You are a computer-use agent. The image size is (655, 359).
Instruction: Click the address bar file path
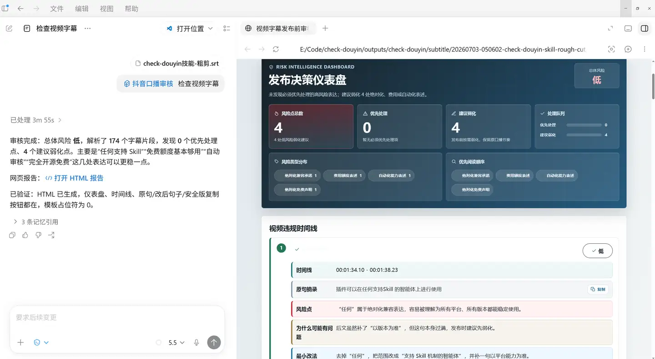coord(443,49)
